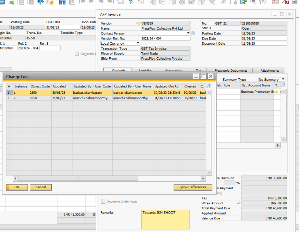
Task: Open WTax Amount golden arrow link
Action: coord(238,203)
